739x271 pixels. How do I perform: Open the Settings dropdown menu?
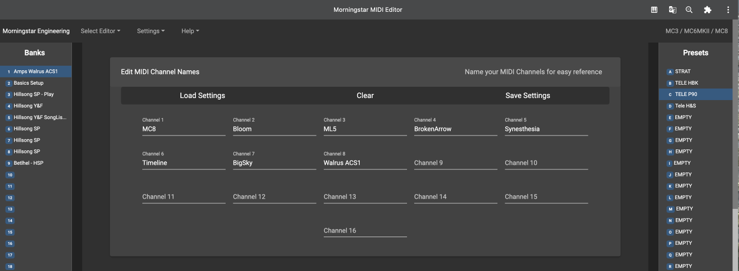(151, 31)
